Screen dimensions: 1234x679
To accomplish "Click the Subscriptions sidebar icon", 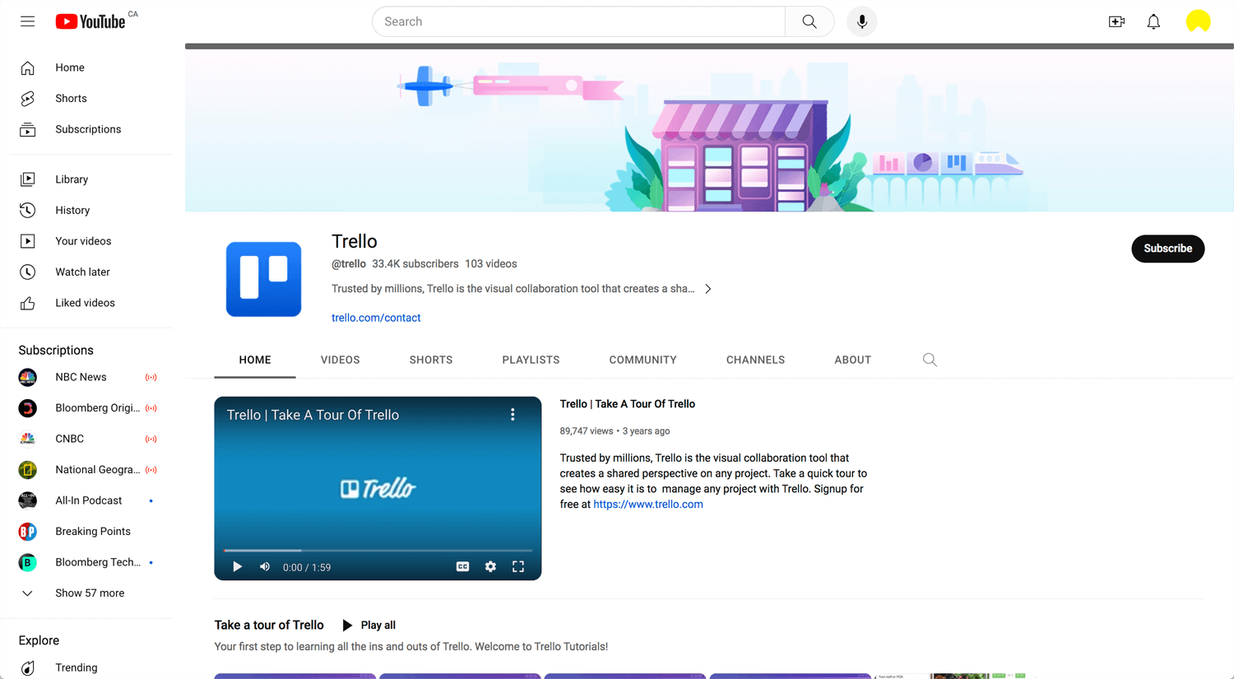I will point(28,129).
